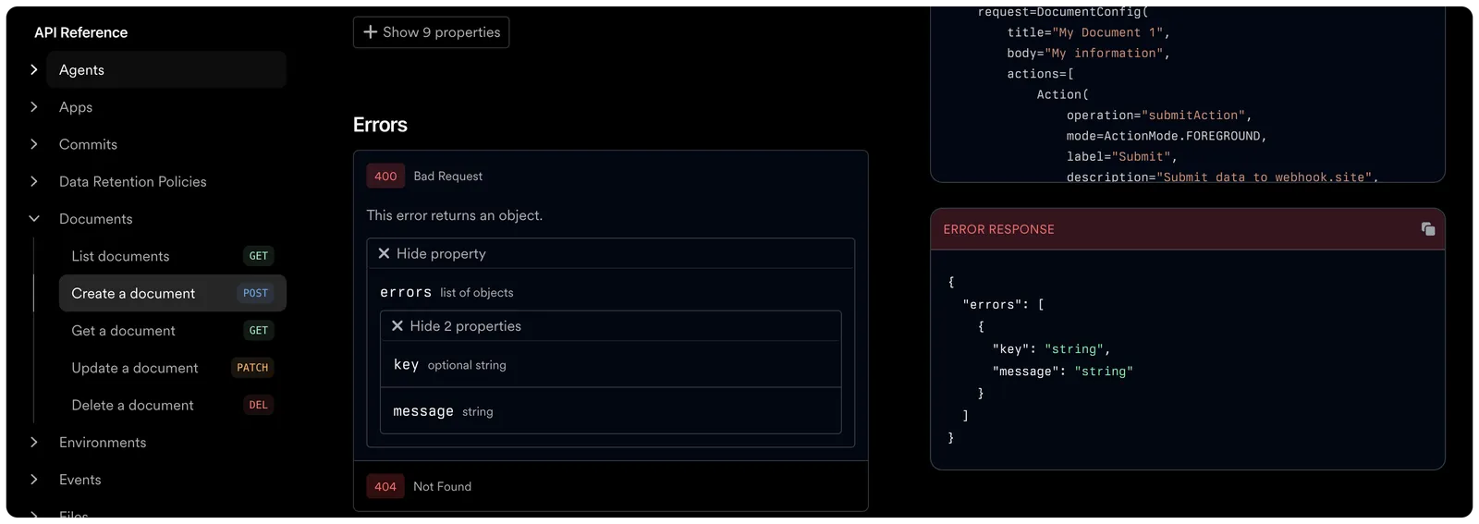Click the X icon beside Hide 2 properties

point(397,326)
